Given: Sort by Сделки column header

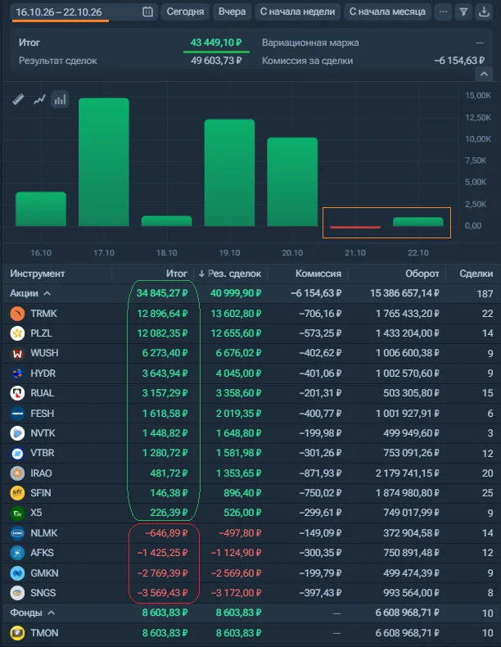Looking at the screenshot, I should pos(476,274).
